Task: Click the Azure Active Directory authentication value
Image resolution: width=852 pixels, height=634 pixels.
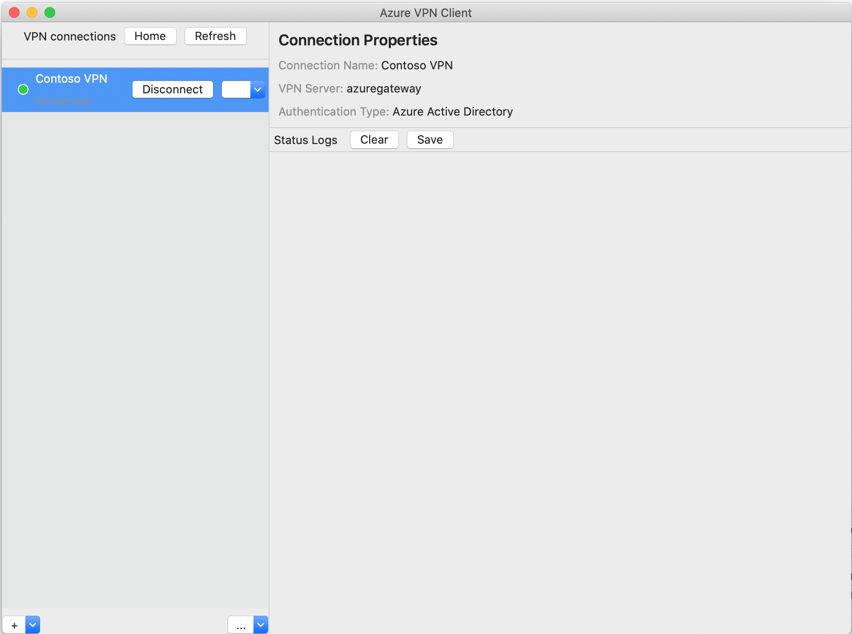Action: (x=453, y=112)
